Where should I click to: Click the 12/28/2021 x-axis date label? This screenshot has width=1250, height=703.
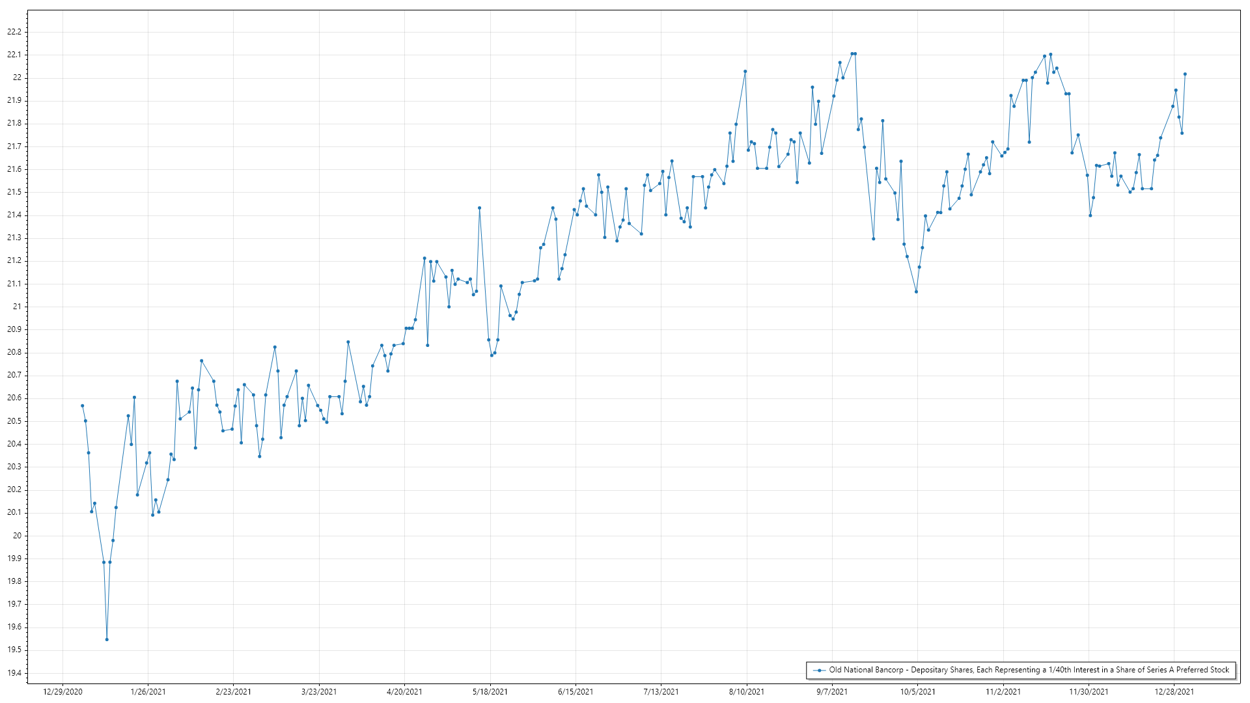[x=1174, y=691]
